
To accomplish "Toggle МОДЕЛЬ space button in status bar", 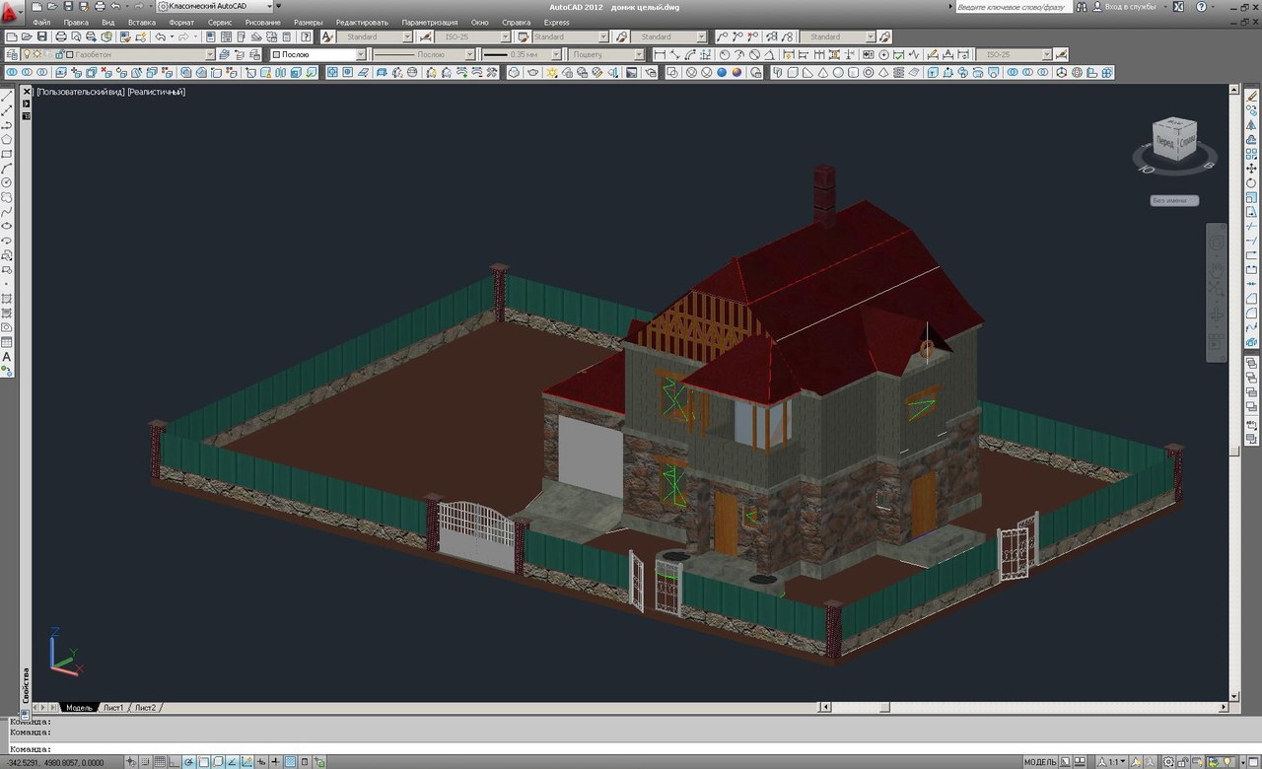I will coord(1041,762).
